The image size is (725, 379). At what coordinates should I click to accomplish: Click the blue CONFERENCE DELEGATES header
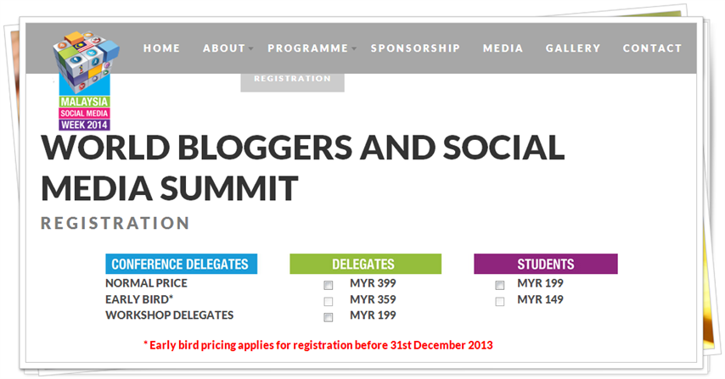(182, 264)
